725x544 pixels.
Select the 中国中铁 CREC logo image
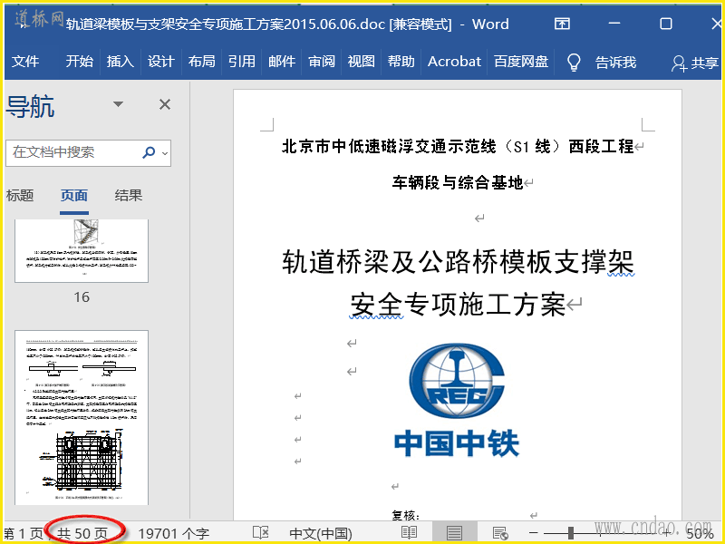(x=458, y=400)
